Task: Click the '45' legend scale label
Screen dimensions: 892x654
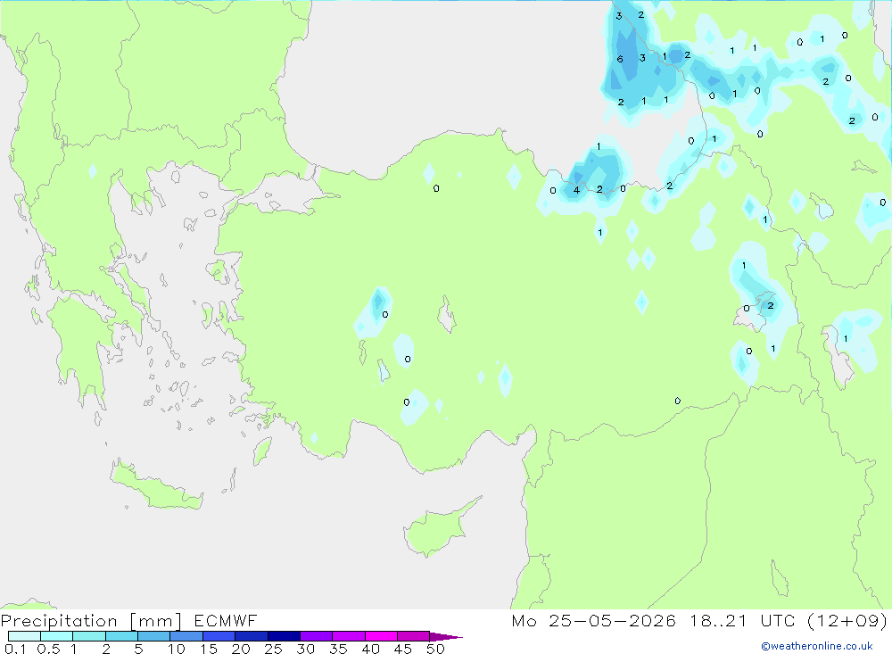Action: point(403,649)
